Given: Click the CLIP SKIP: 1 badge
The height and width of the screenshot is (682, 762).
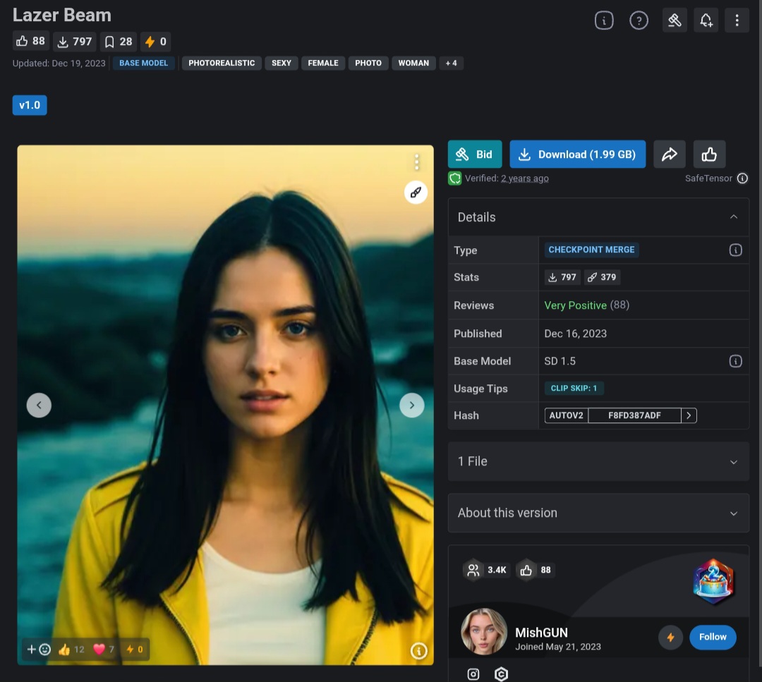Looking at the screenshot, I should (x=574, y=388).
